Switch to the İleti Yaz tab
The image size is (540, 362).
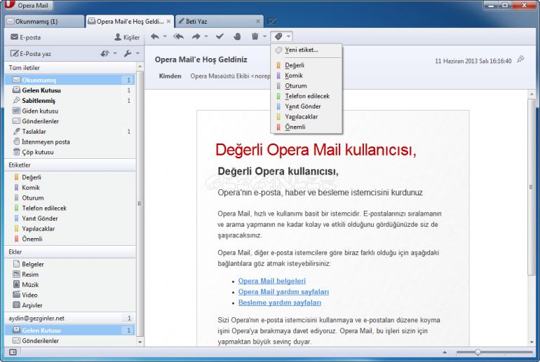219,21
